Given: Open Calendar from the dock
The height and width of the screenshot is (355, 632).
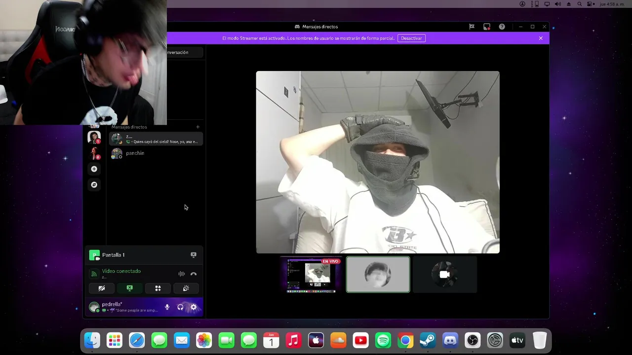Looking at the screenshot, I should (x=271, y=340).
